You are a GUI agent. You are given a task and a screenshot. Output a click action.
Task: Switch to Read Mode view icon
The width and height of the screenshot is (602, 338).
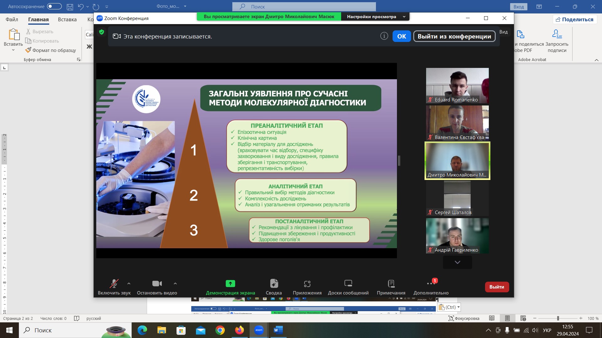(492, 318)
